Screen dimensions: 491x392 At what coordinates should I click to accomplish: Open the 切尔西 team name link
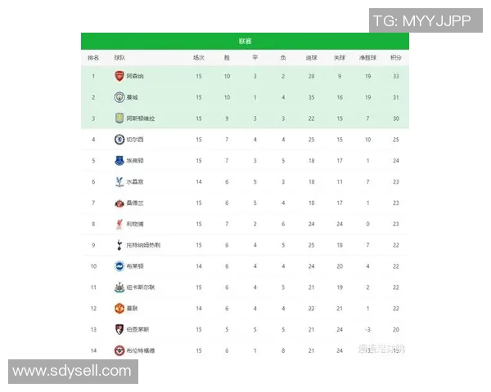[135, 140]
